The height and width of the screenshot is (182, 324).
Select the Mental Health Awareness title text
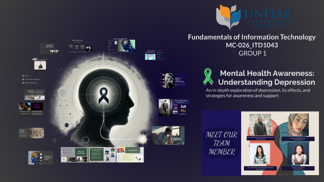267,78
